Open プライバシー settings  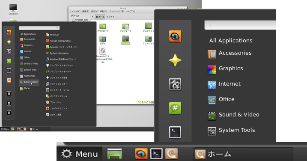click(54, 102)
